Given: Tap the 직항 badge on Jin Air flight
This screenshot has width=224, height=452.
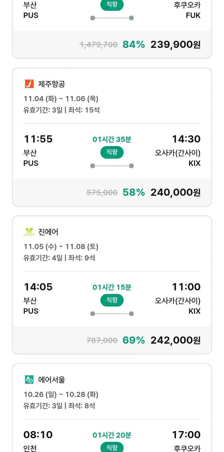Looking at the screenshot, I should (112, 300).
